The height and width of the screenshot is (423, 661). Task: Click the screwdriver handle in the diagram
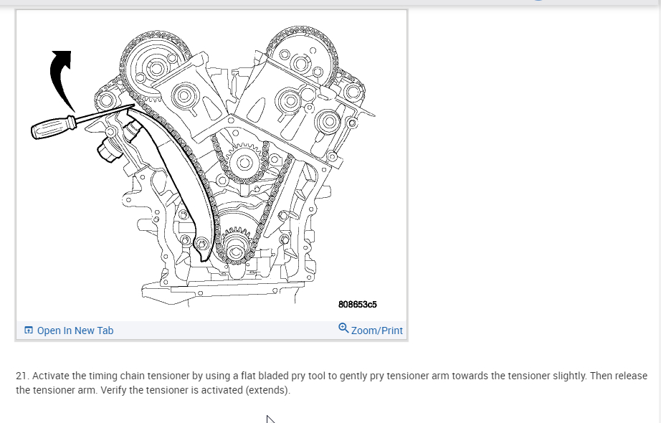[53, 128]
